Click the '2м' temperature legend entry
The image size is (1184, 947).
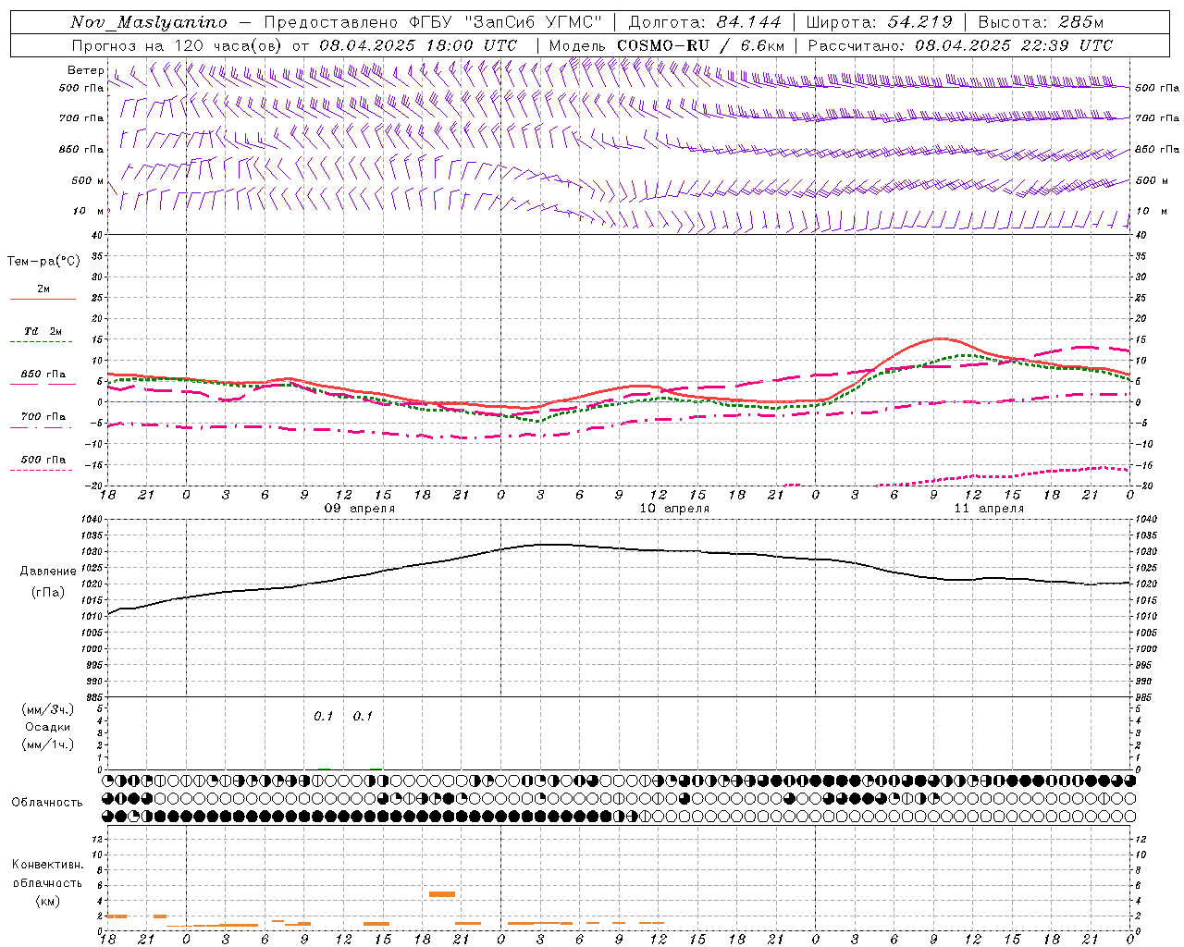pyautogui.click(x=43, y=289)
